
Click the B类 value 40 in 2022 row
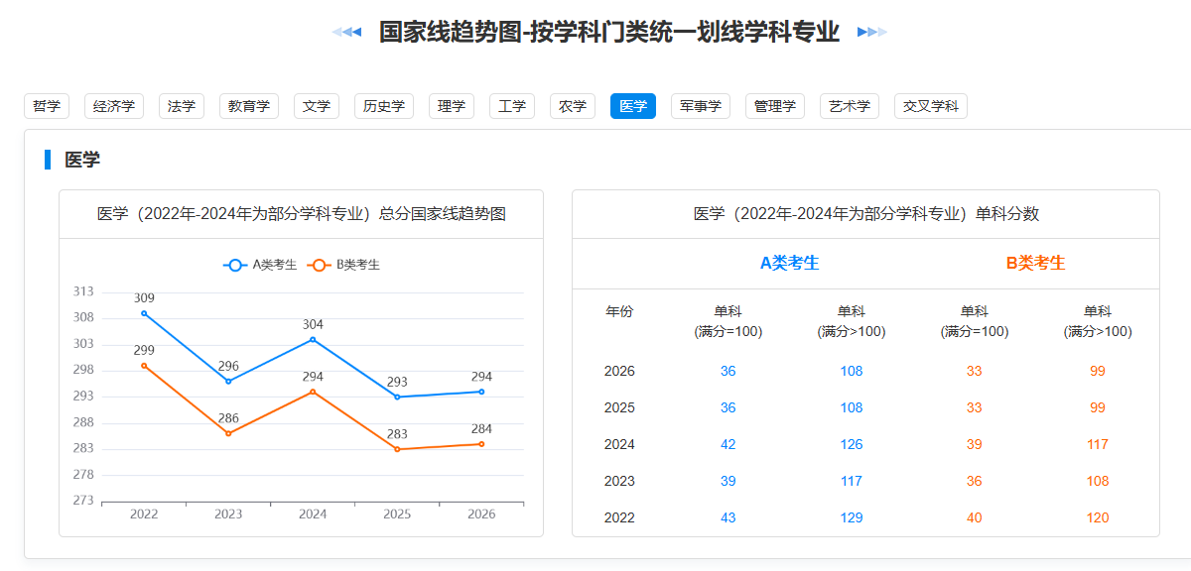(975, 517)
